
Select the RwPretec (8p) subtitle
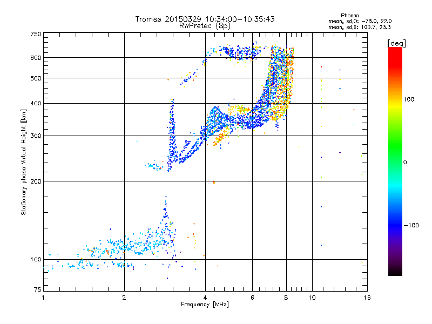pyautogui.click(x=205, y=25)
